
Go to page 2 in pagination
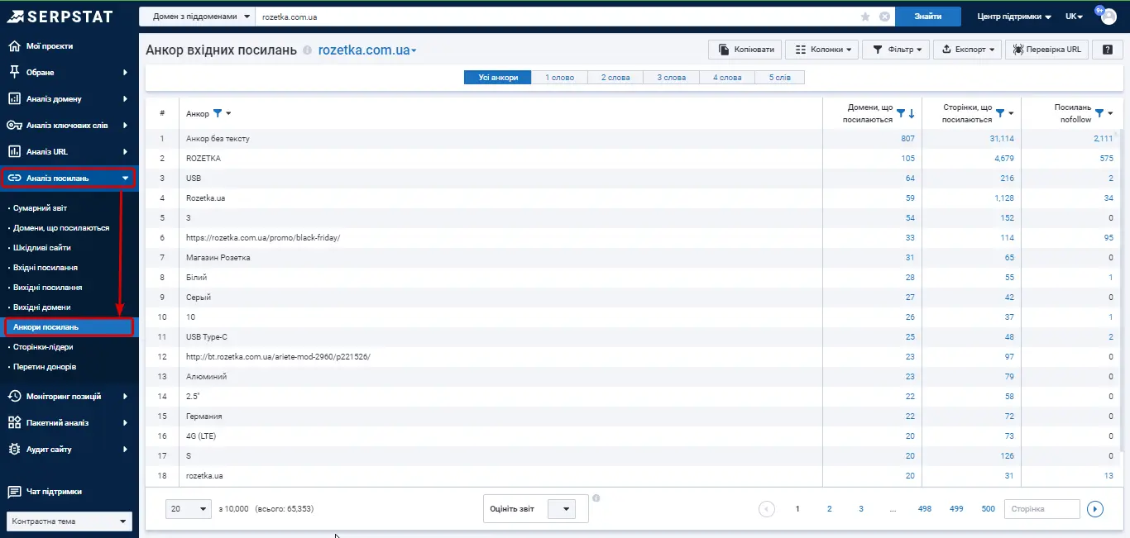(829, 509)
